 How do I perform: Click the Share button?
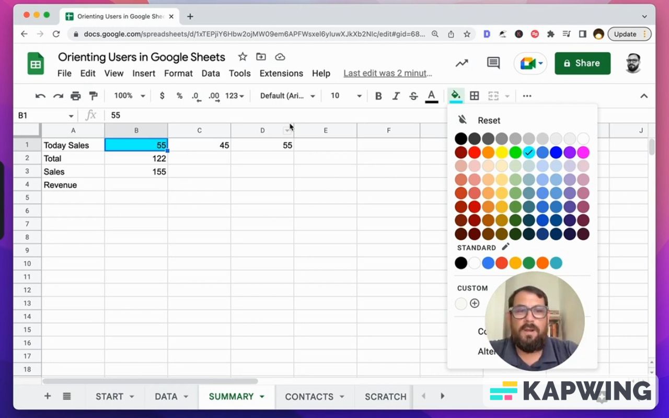click(583, 63)
